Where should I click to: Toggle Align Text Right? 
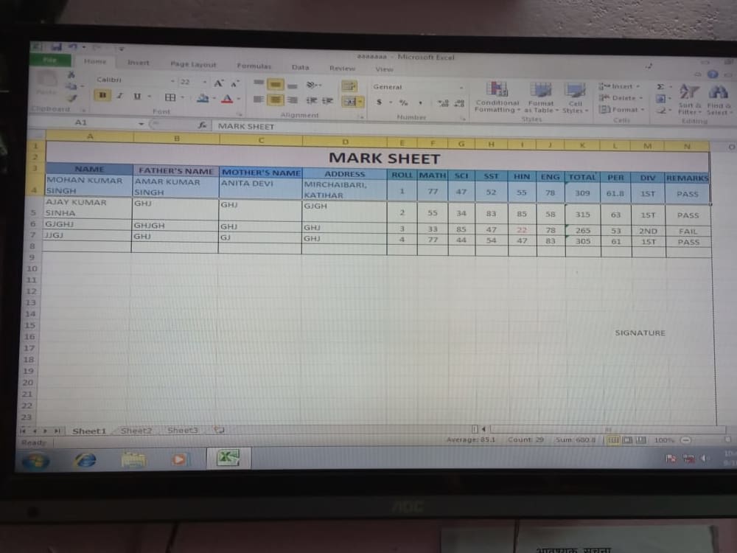pyautogui.click(x=293, y=100)
